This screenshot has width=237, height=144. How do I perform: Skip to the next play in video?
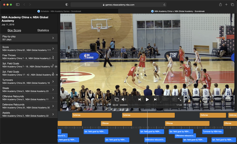[x=155, y=99]
